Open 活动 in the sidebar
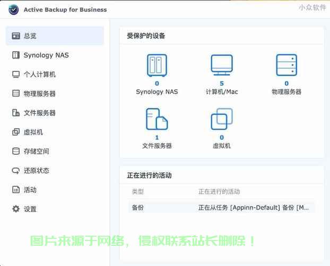Image resolution: width=330 pixels, height=266 pixels. 55,189
